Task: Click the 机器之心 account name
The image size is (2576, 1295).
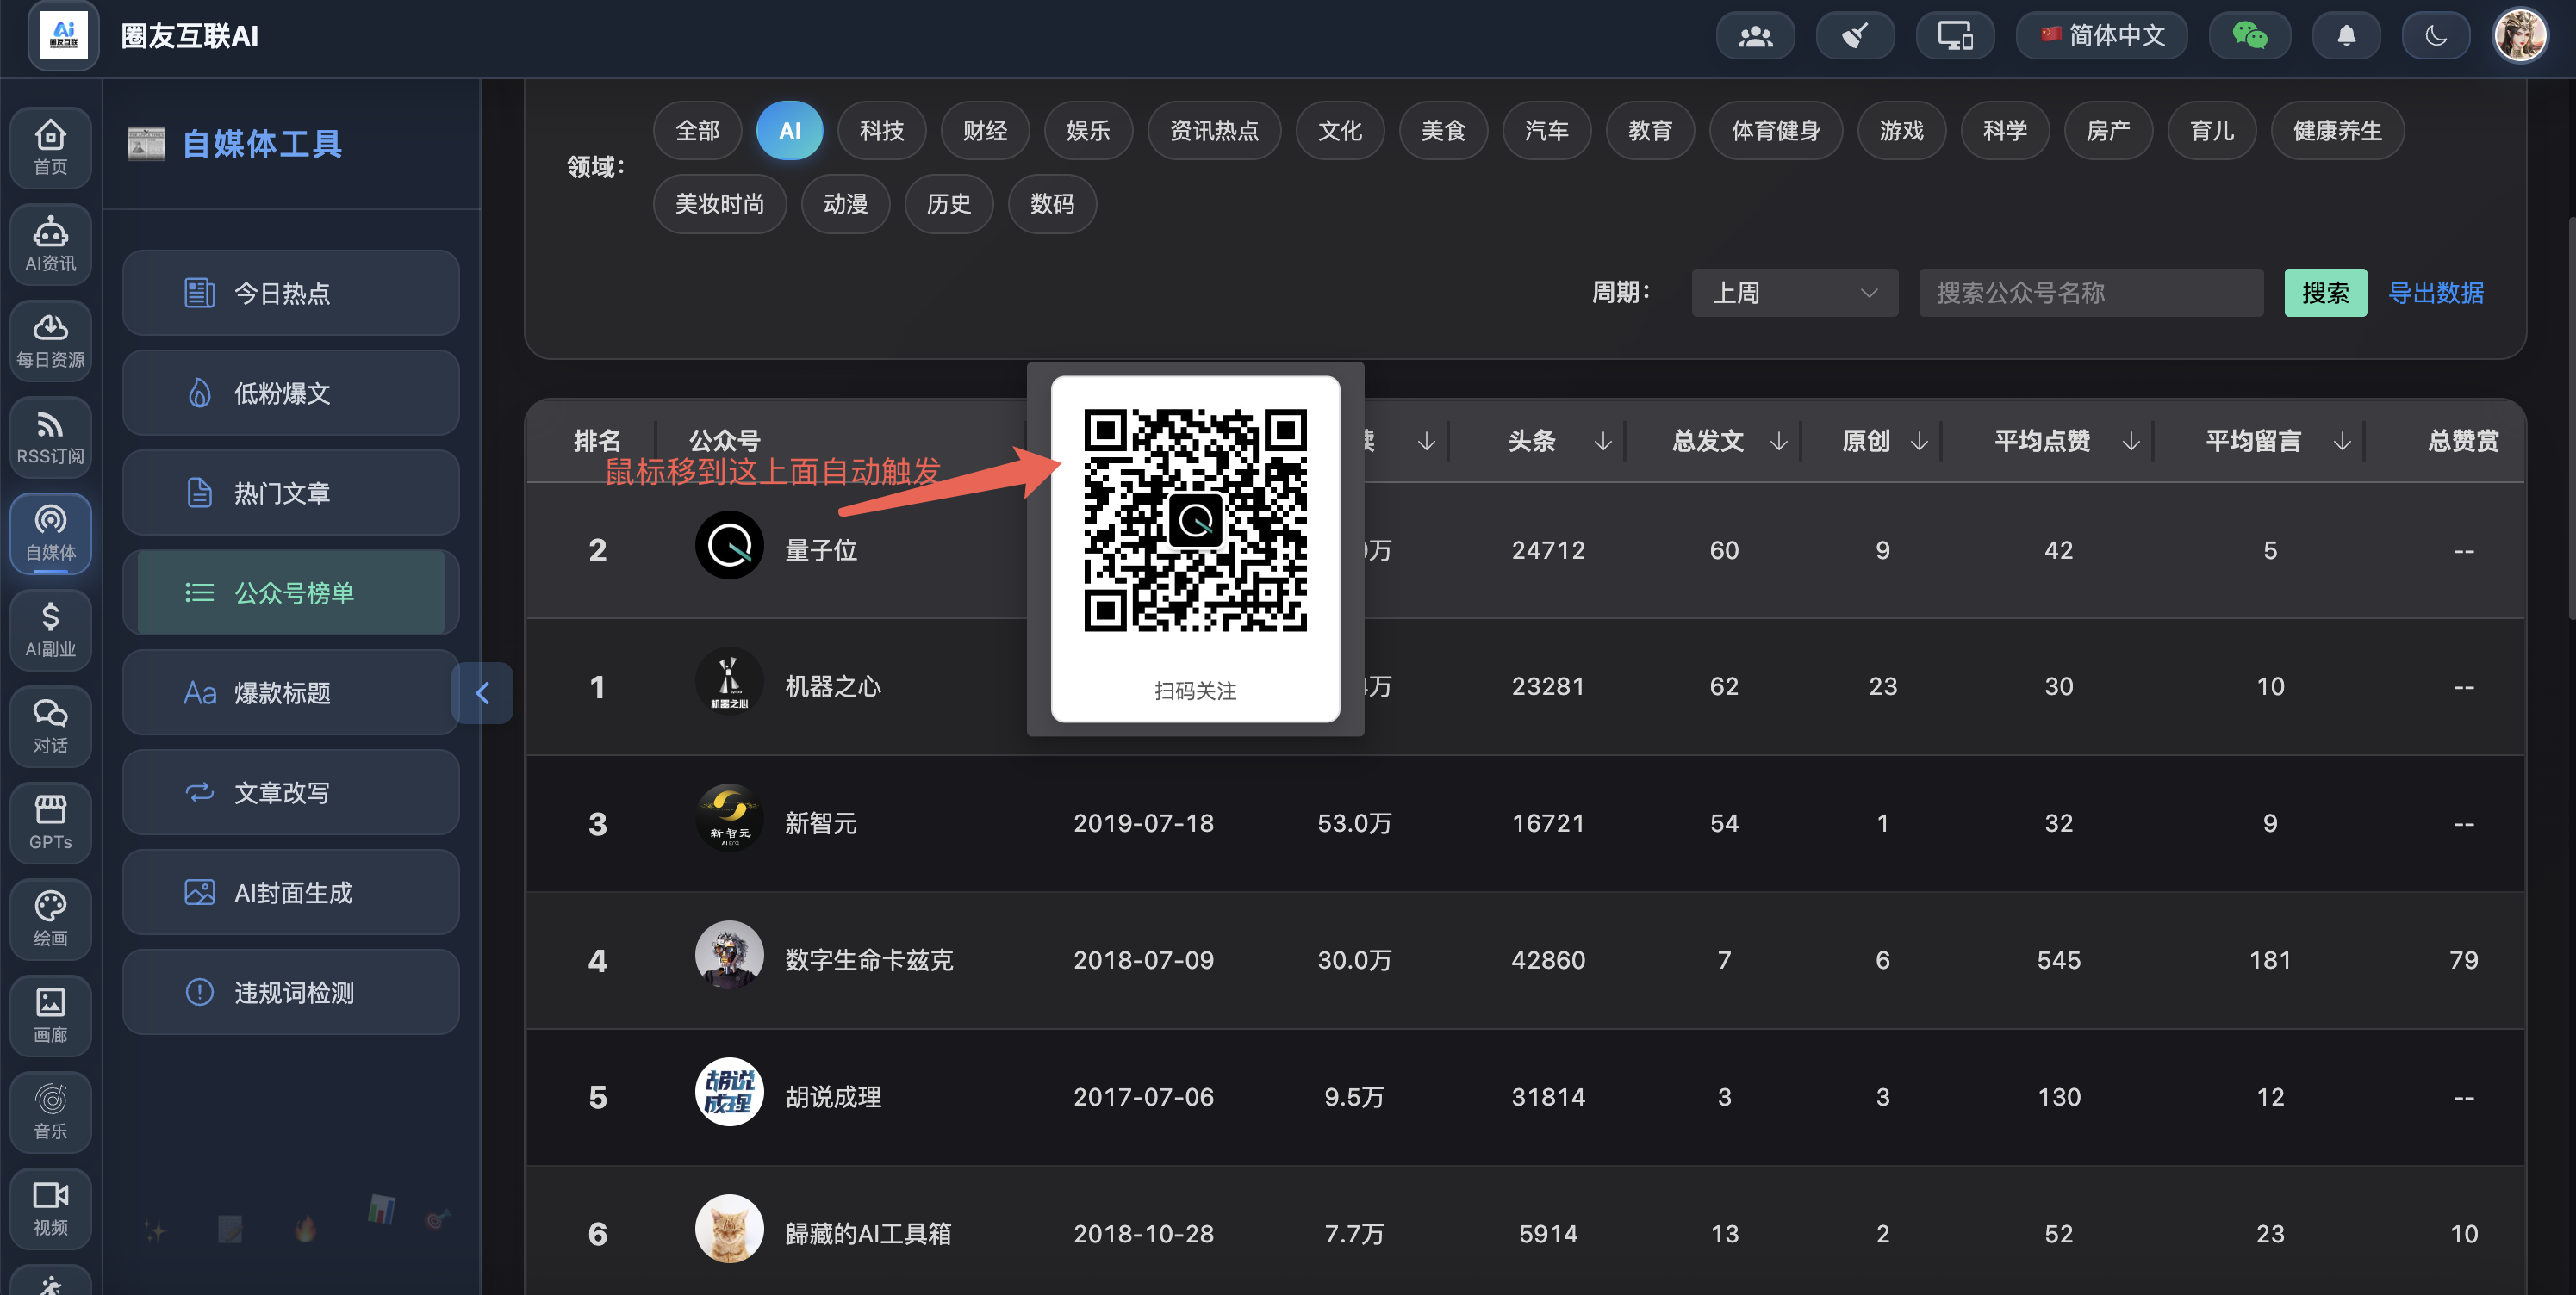Action: pos(833,686)
